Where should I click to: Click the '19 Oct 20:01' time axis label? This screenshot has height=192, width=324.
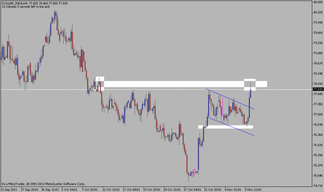pos(151,189)
